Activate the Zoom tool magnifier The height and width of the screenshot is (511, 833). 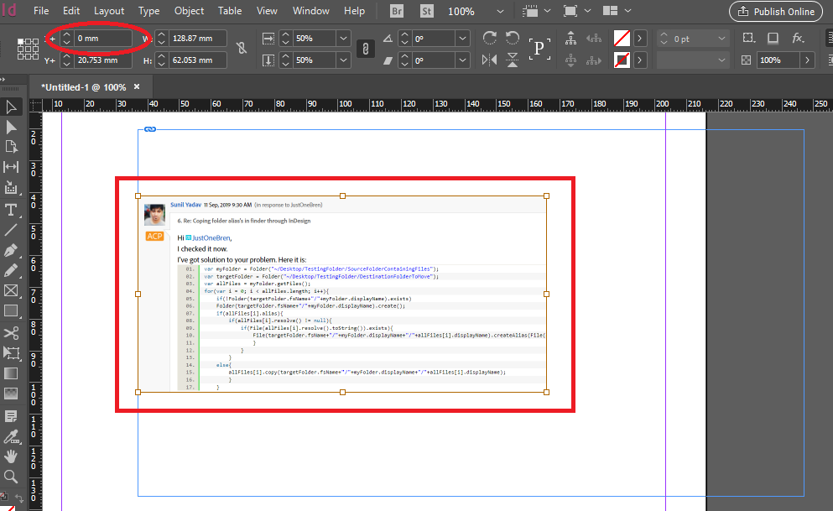(x=11, y=477)
